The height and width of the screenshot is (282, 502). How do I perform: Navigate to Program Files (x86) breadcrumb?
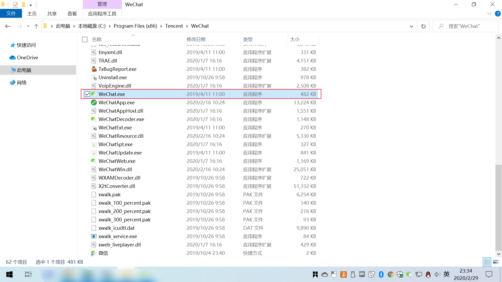[135, 26]
